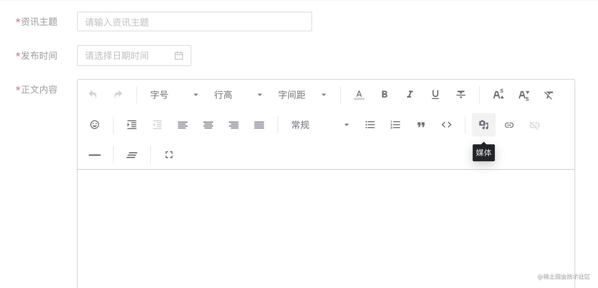The height and width of the screenshot is (288, 598).
Task: Open the emoji picker
Action: click(95, 125)
